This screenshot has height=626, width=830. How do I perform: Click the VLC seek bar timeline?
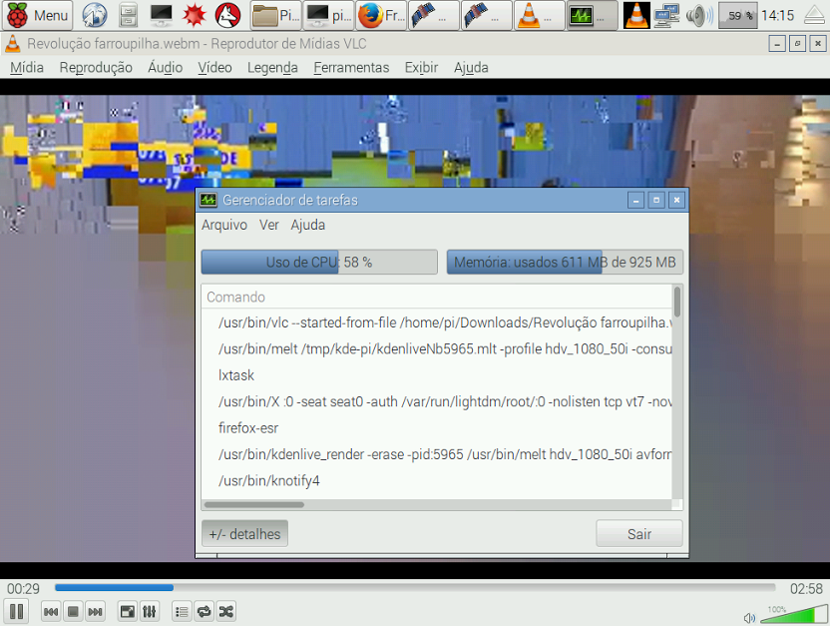click(x=415, y=587)
